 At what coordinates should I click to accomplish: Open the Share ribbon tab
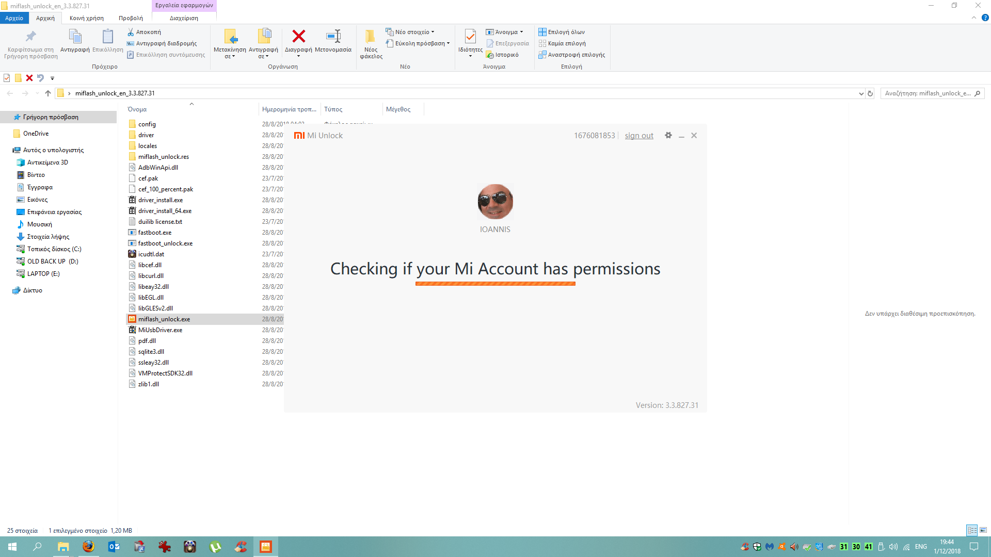87,18
